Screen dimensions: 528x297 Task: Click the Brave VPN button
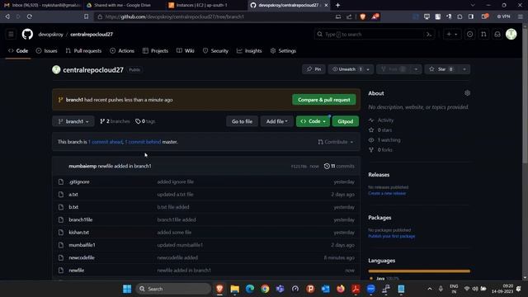pos(504,16)
